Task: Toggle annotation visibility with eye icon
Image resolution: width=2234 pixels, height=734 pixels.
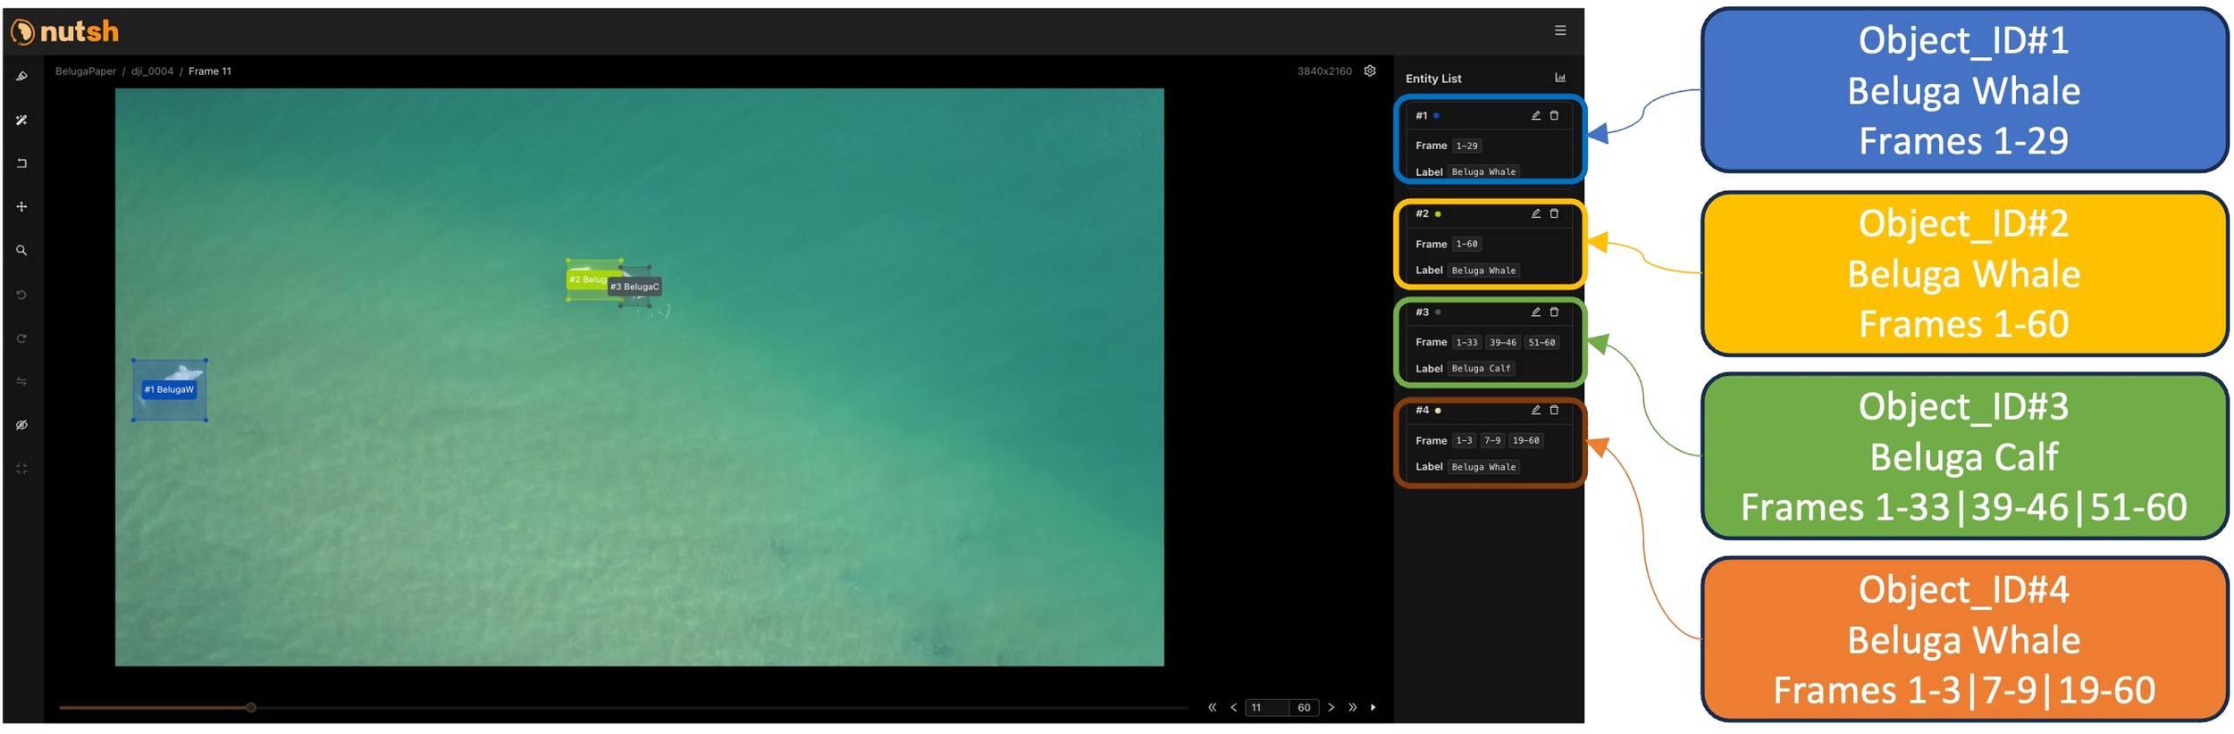Action: [21, 425]
